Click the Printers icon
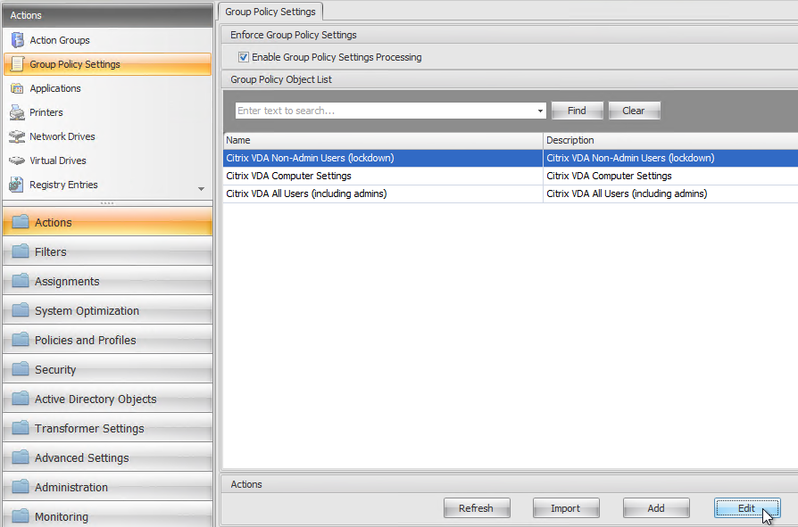 17,112
